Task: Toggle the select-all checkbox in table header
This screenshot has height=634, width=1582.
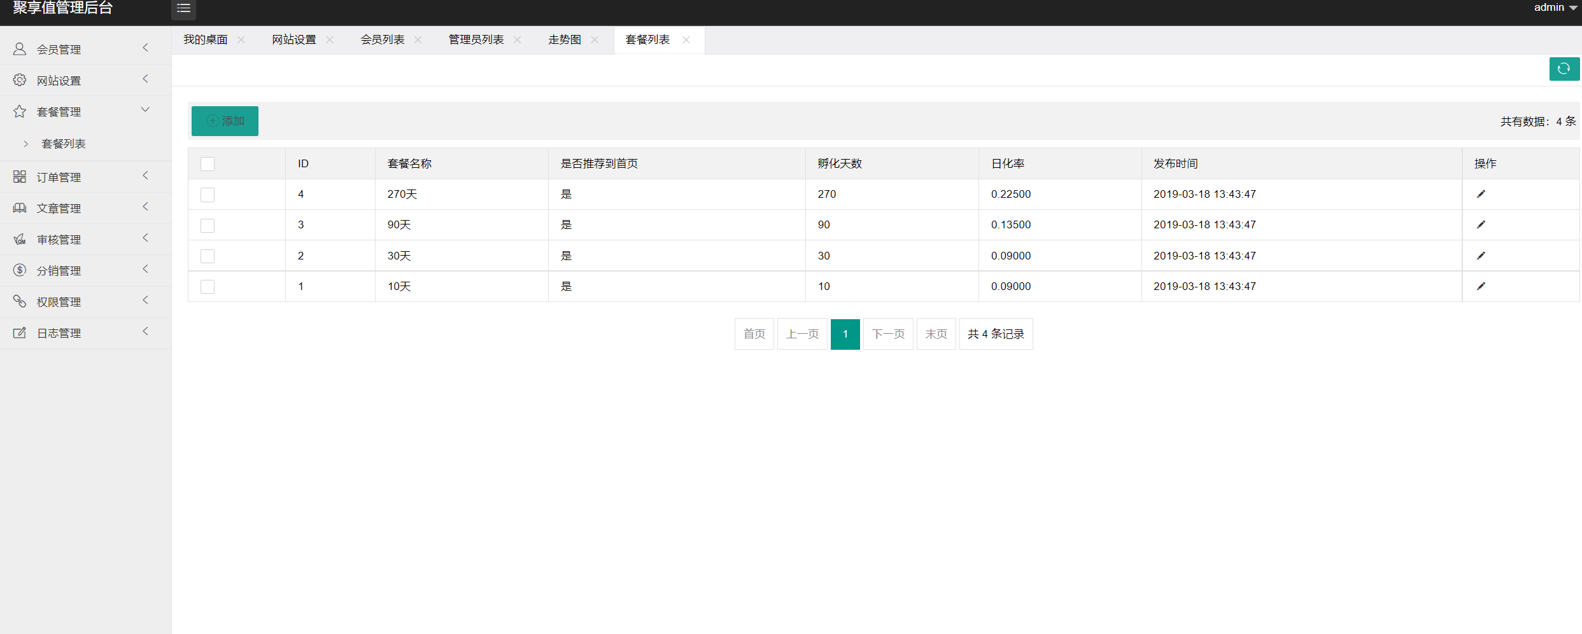Action: (x=208, y=164)
